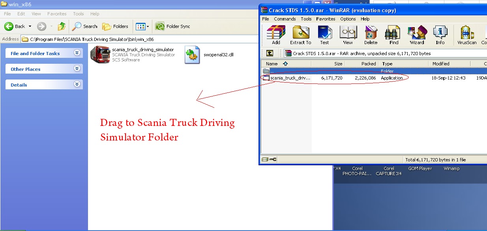Sort WinRAR list by Modified column
This screenshot has height=231, width=487.
pyautogui.click(x=450, y=63)
